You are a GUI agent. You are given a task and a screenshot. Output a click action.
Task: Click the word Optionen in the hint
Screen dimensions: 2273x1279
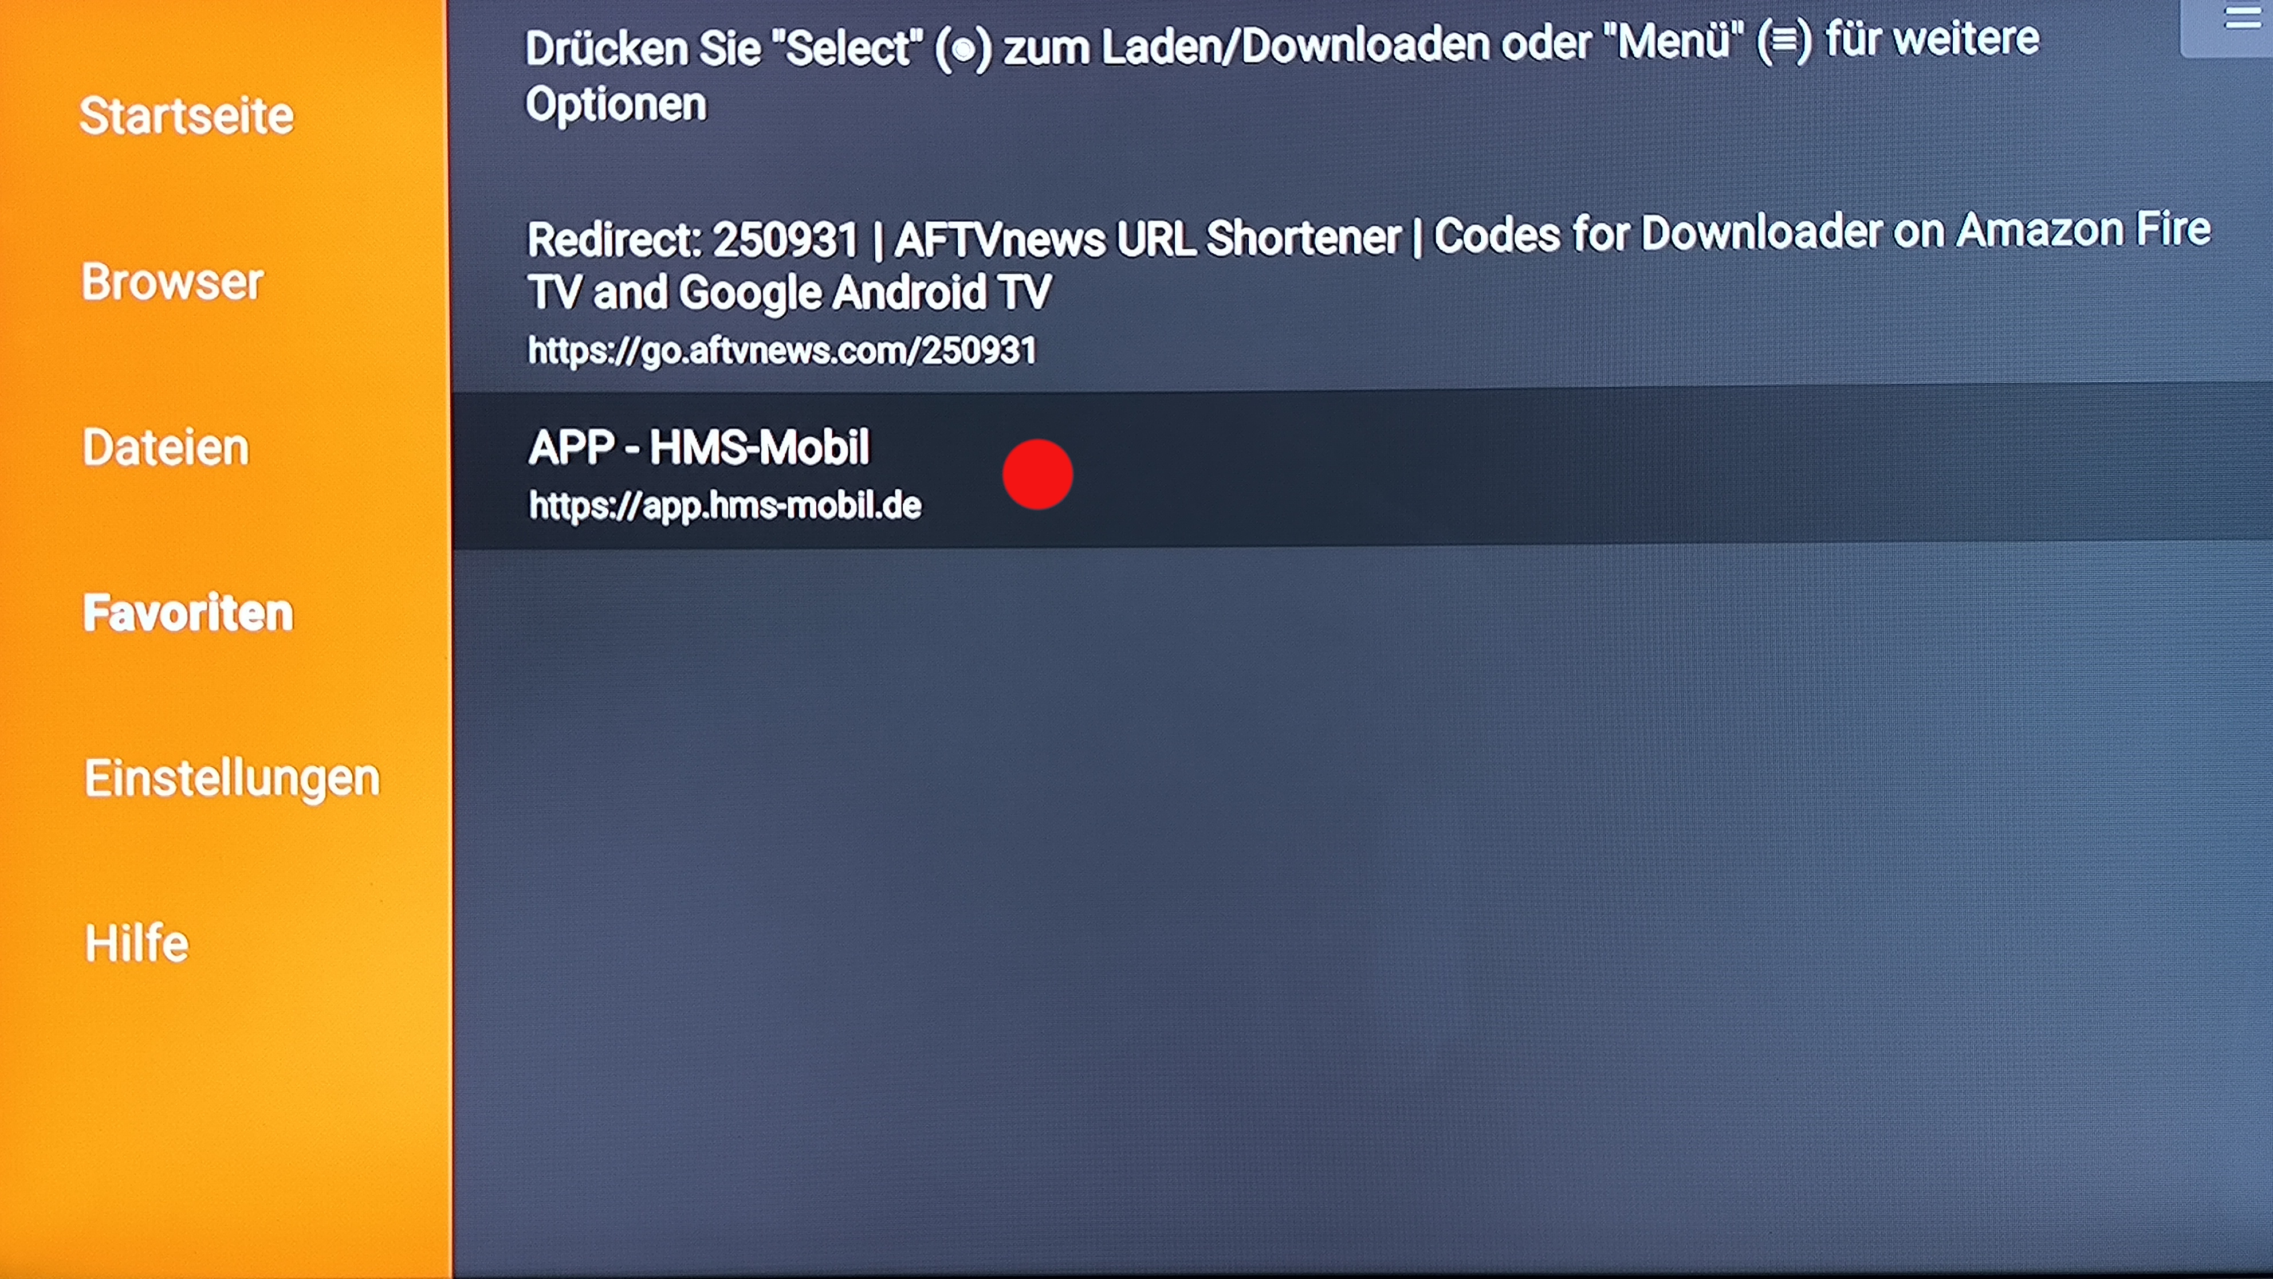pyautogui.click(x=616, y=104)
